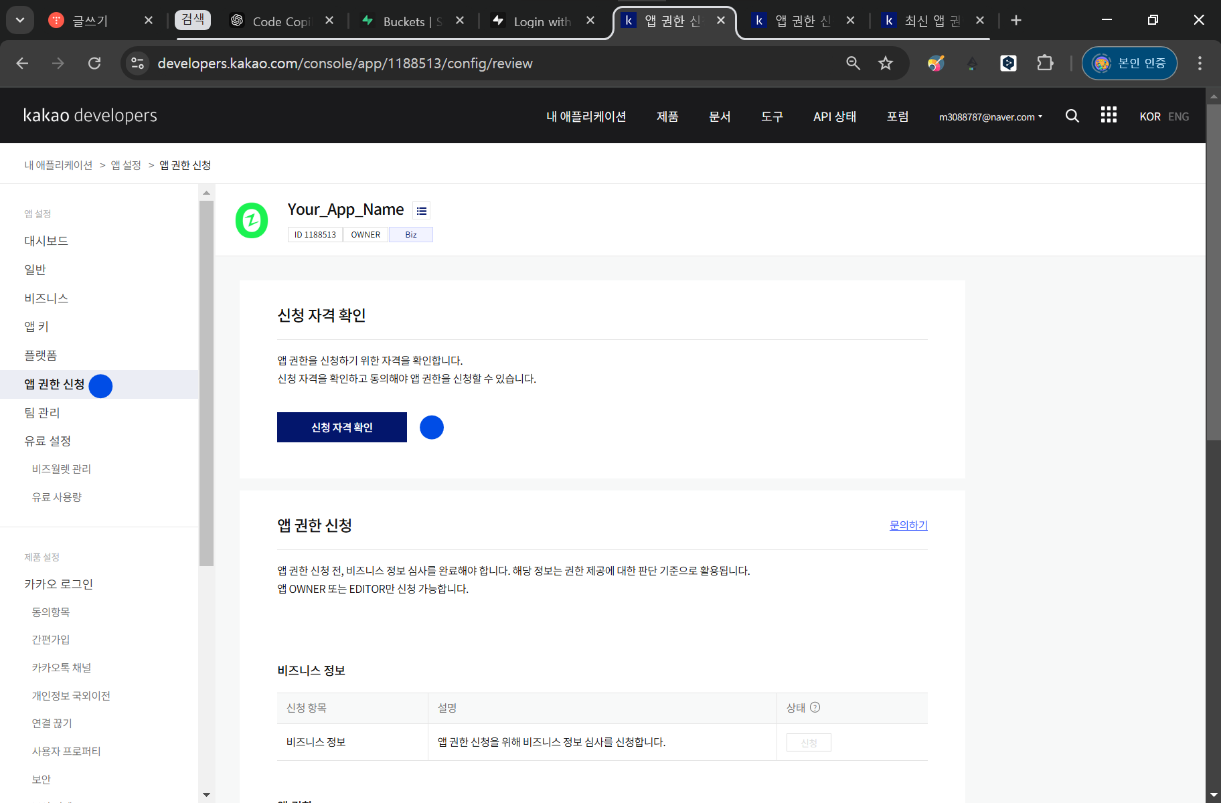Expand the m3088787@naver.com account dropdown

(991, 116)
